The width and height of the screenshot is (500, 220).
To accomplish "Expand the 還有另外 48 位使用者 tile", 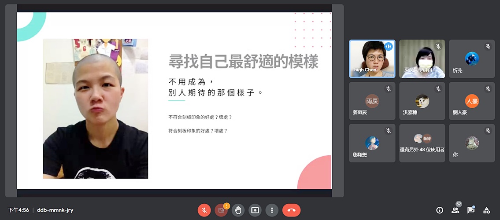I will 422,143.
